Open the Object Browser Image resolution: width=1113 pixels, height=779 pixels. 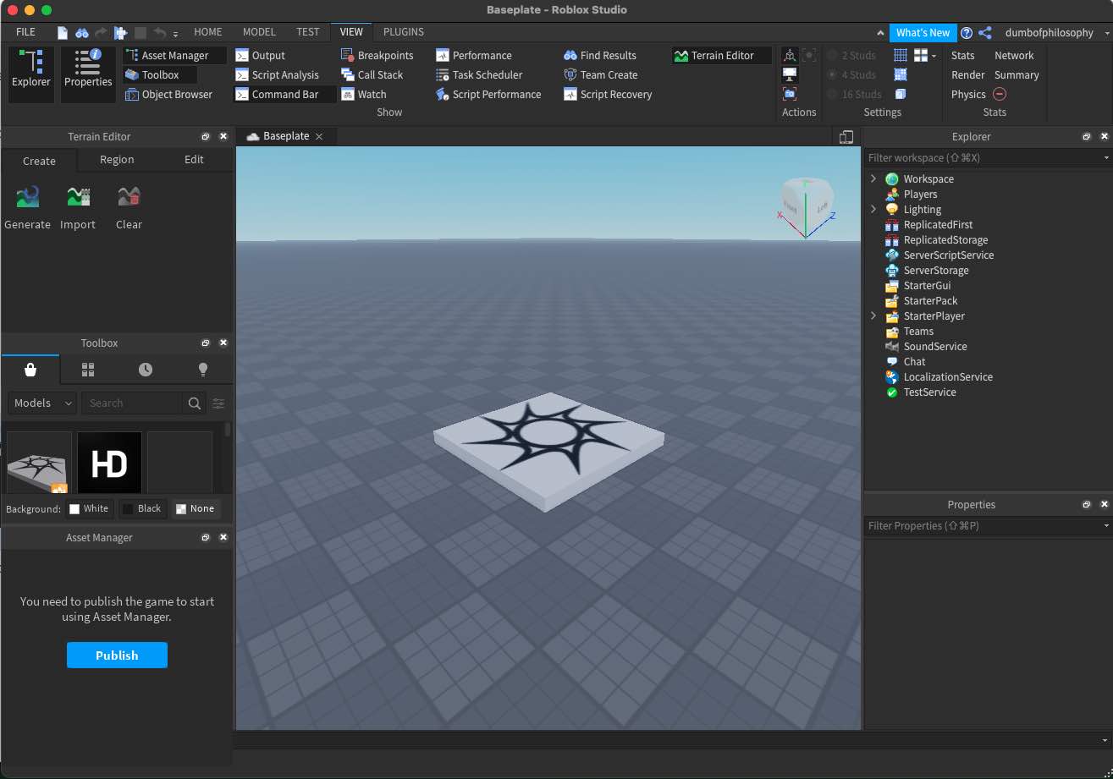tap(168, 94)
